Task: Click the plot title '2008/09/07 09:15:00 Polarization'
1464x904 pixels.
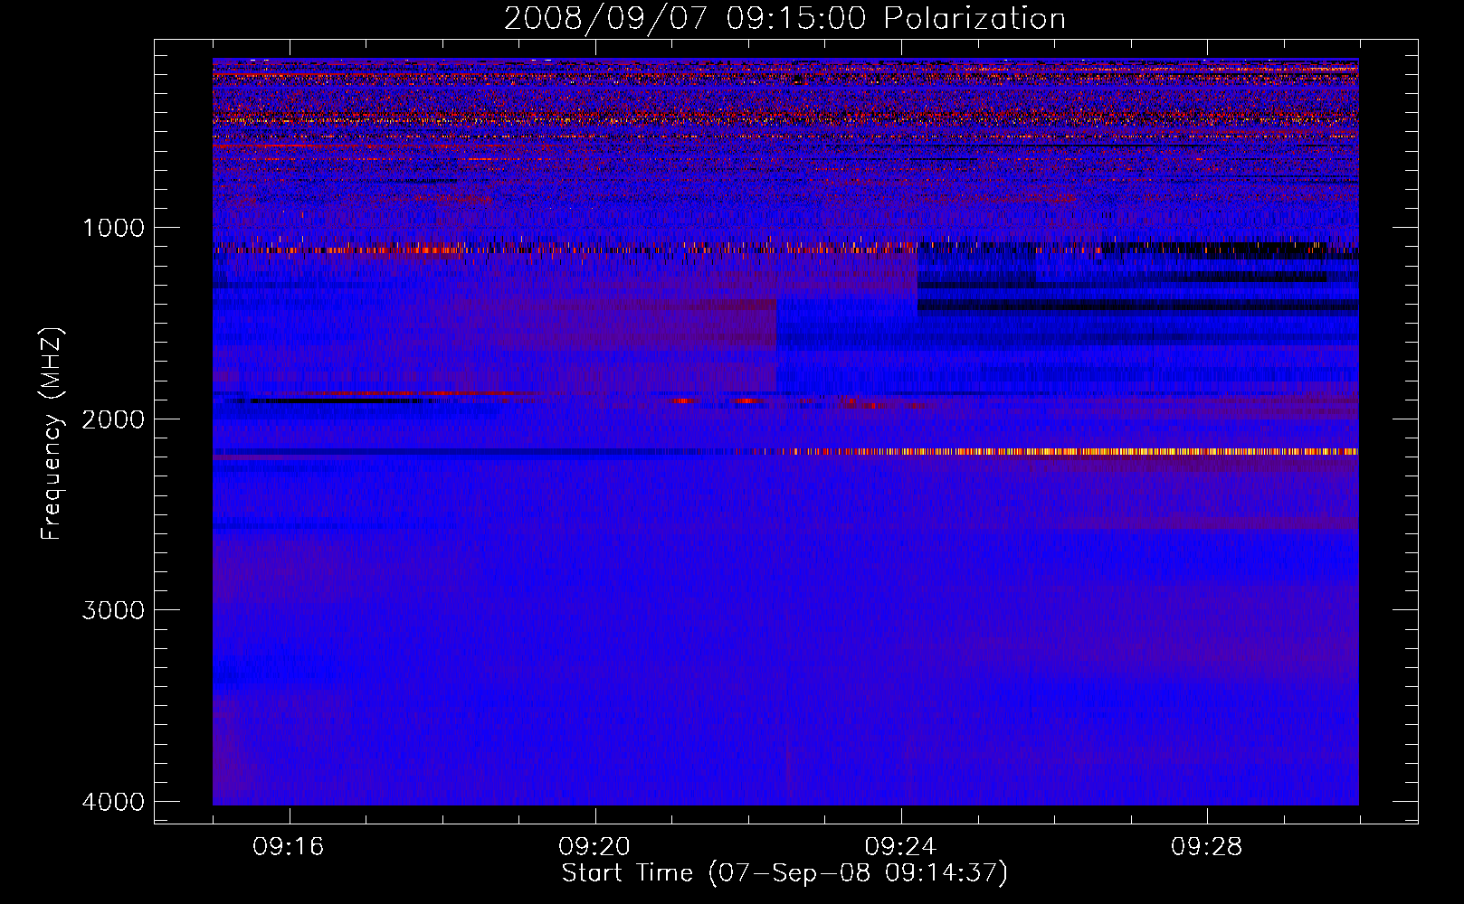Action: 784,19
